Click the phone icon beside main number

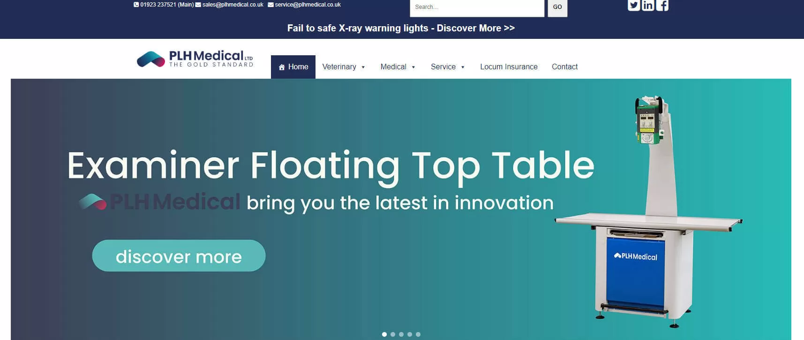point(136,5)
